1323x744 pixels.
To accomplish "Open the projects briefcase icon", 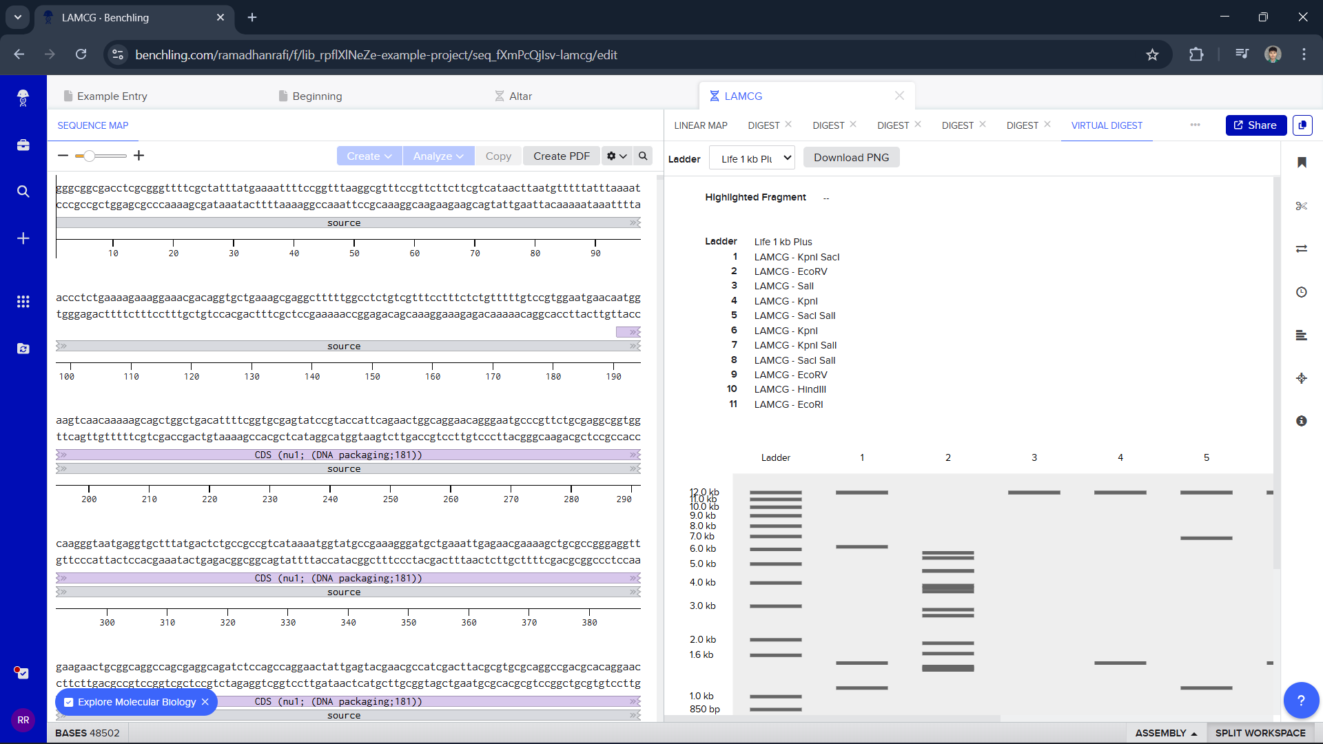I will click(x=23, y=145).
